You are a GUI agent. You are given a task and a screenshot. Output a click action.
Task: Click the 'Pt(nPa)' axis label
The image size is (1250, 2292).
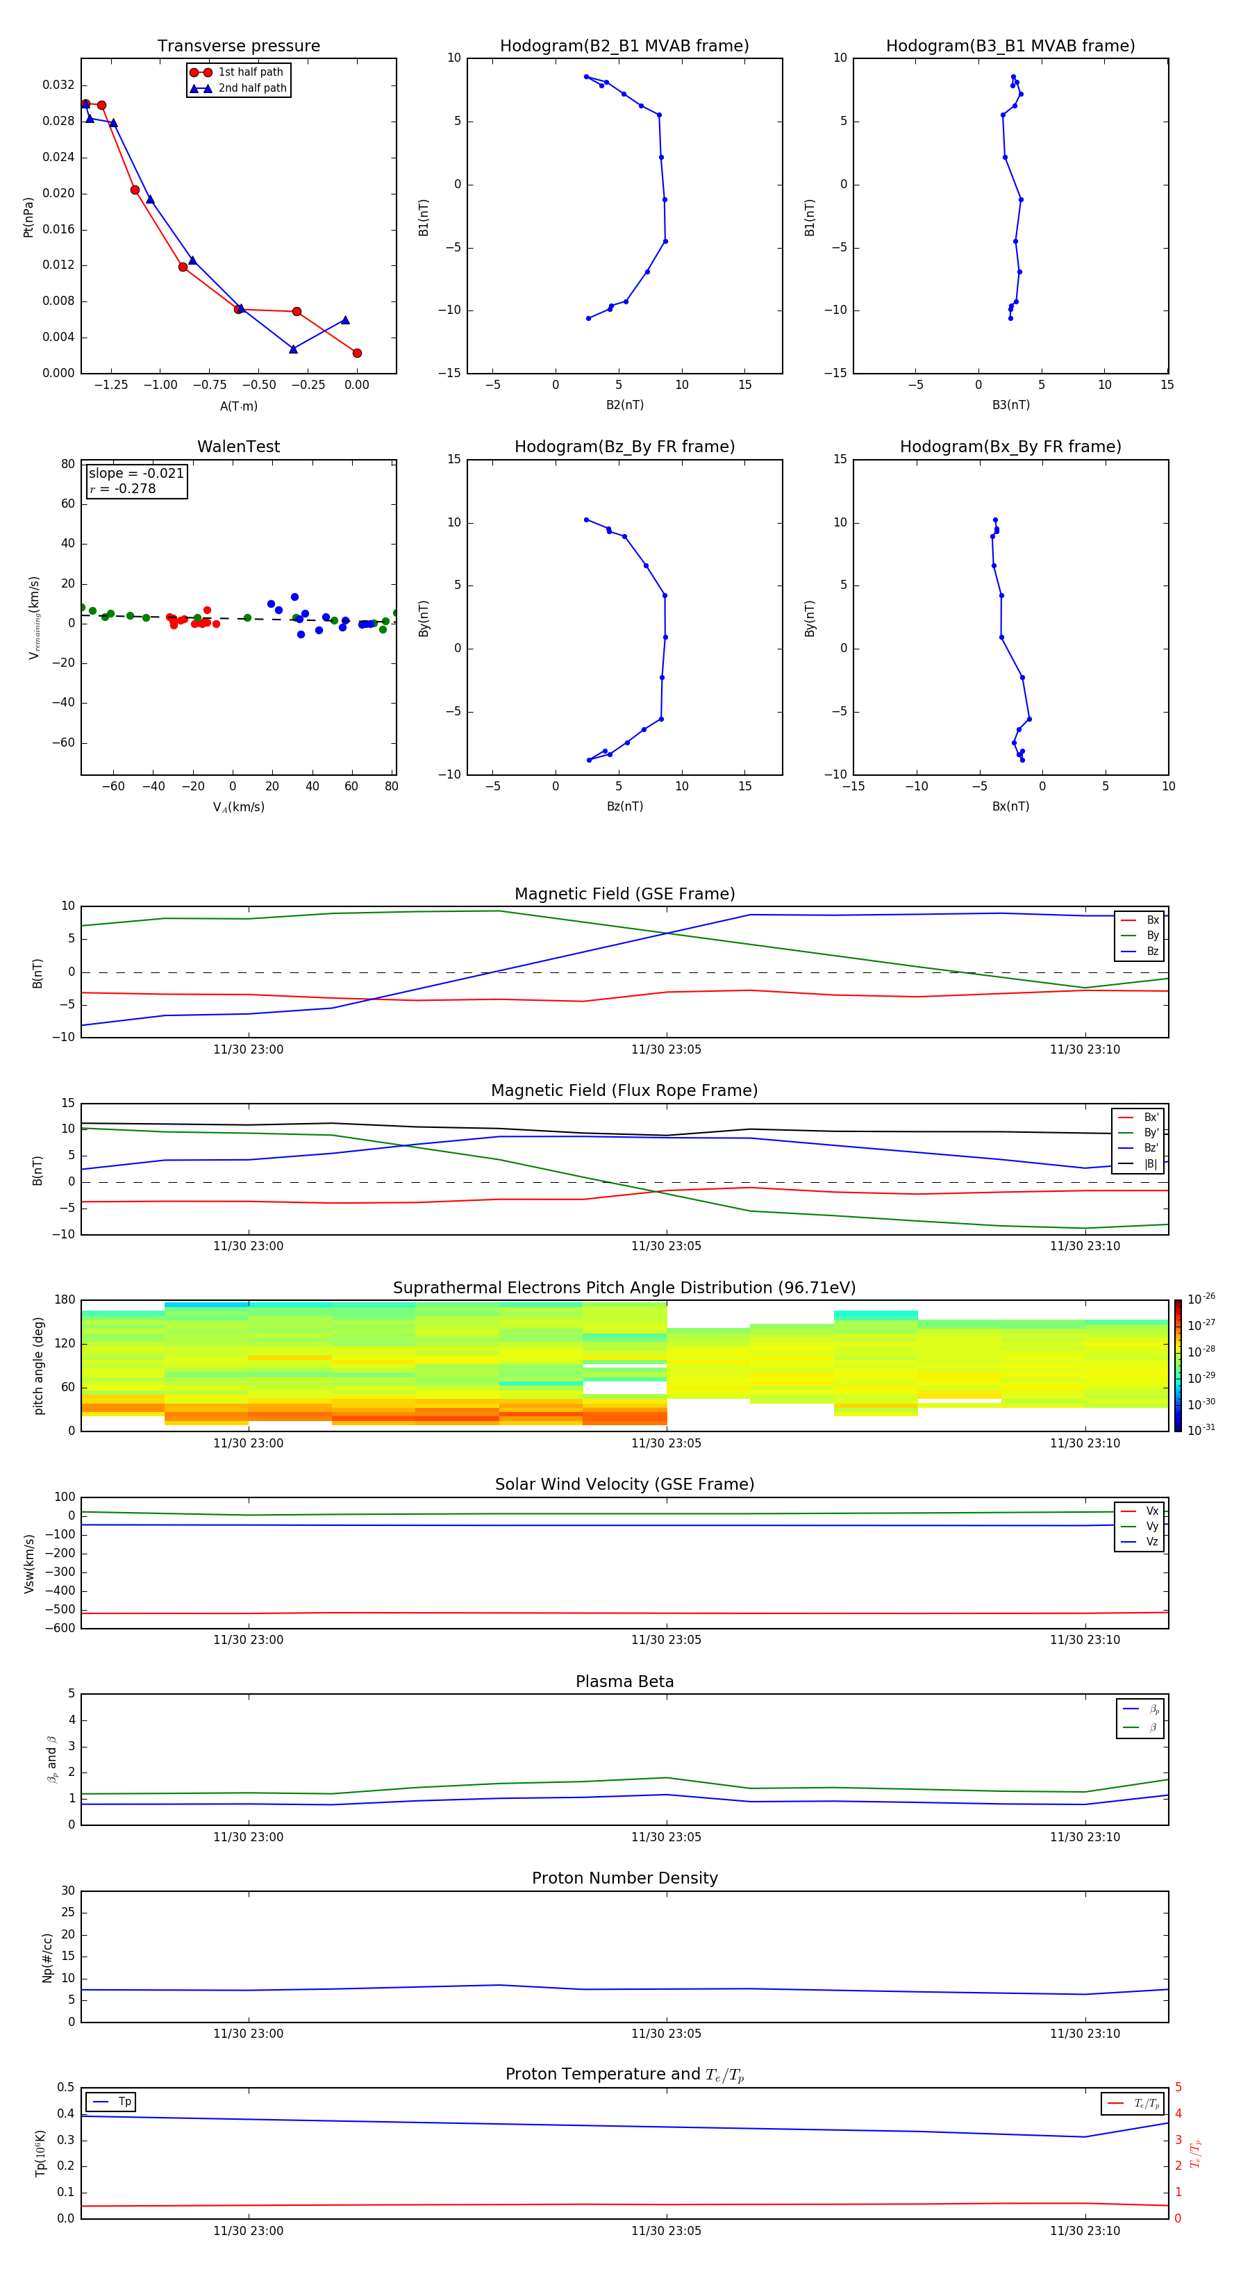pyautogui.click(x=28, y=217)
